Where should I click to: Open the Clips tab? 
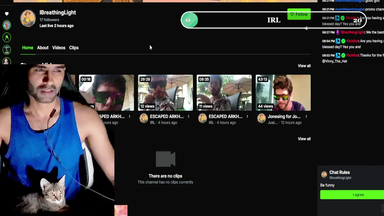74,48
